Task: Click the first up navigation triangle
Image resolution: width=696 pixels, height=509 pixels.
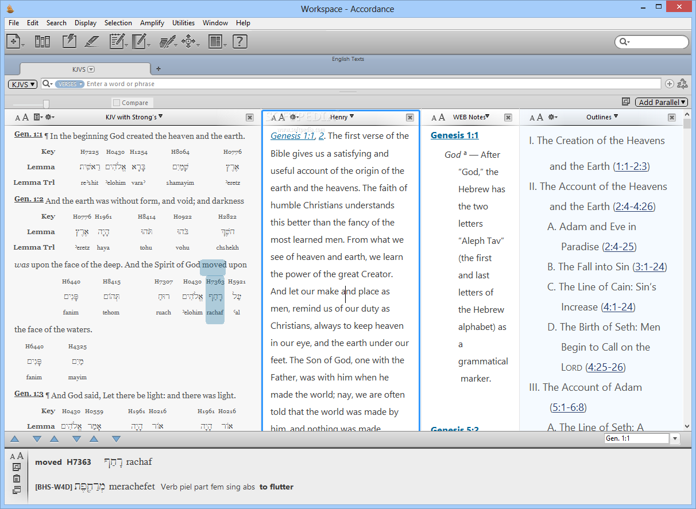Action: [x=15, y=439]
